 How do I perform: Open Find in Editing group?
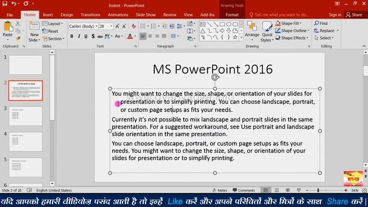321,23
